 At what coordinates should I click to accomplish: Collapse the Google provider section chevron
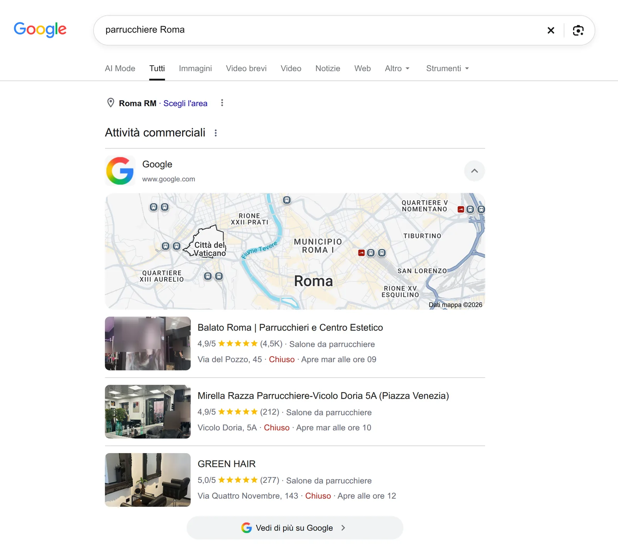coord(474,171)
